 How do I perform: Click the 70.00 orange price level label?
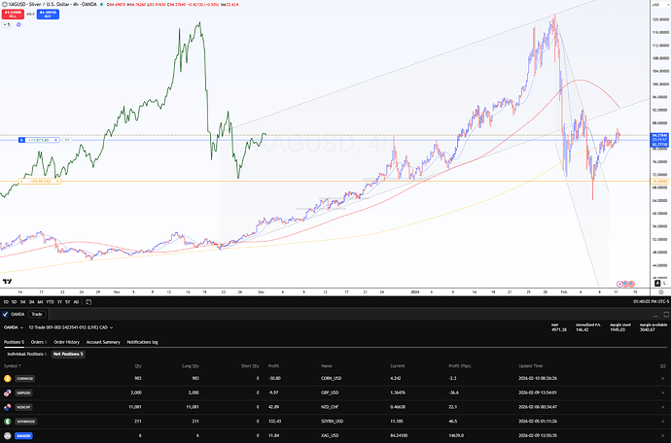coord(659,182)
